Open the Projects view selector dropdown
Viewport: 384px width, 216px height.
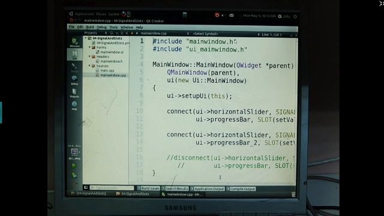tap(95, 33)
